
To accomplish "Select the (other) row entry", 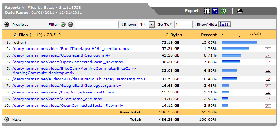I will [19, 42].
